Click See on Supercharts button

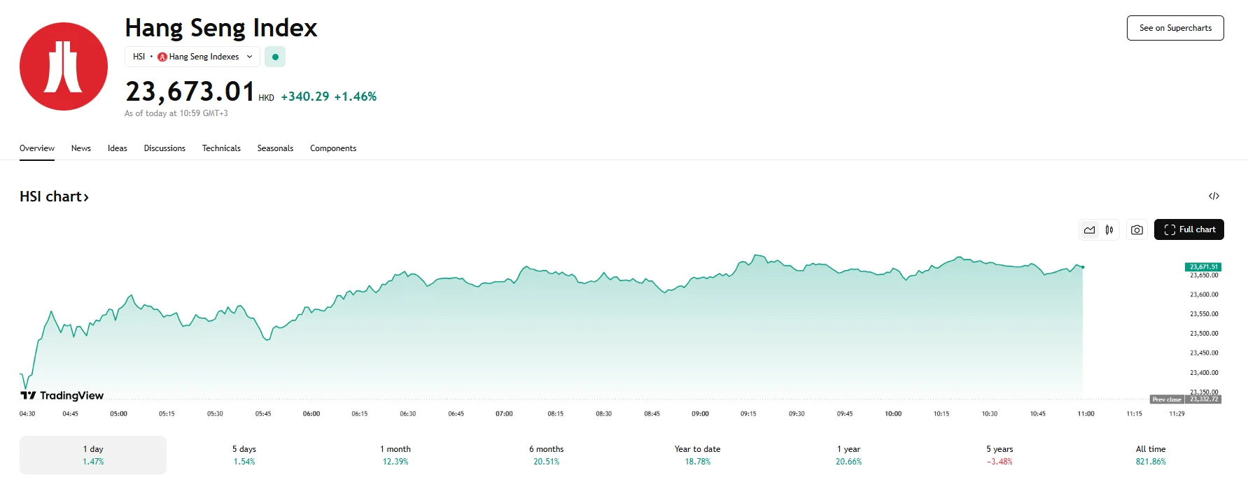(1175, 28)
